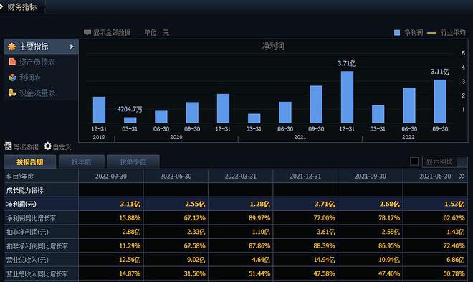Open 资产负债表 document icon
Viewport: 473px width, 282px height.
12,62
